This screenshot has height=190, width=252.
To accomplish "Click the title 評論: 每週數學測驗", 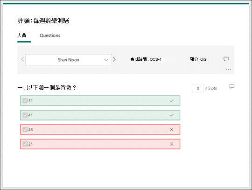I will pos(43,21).
